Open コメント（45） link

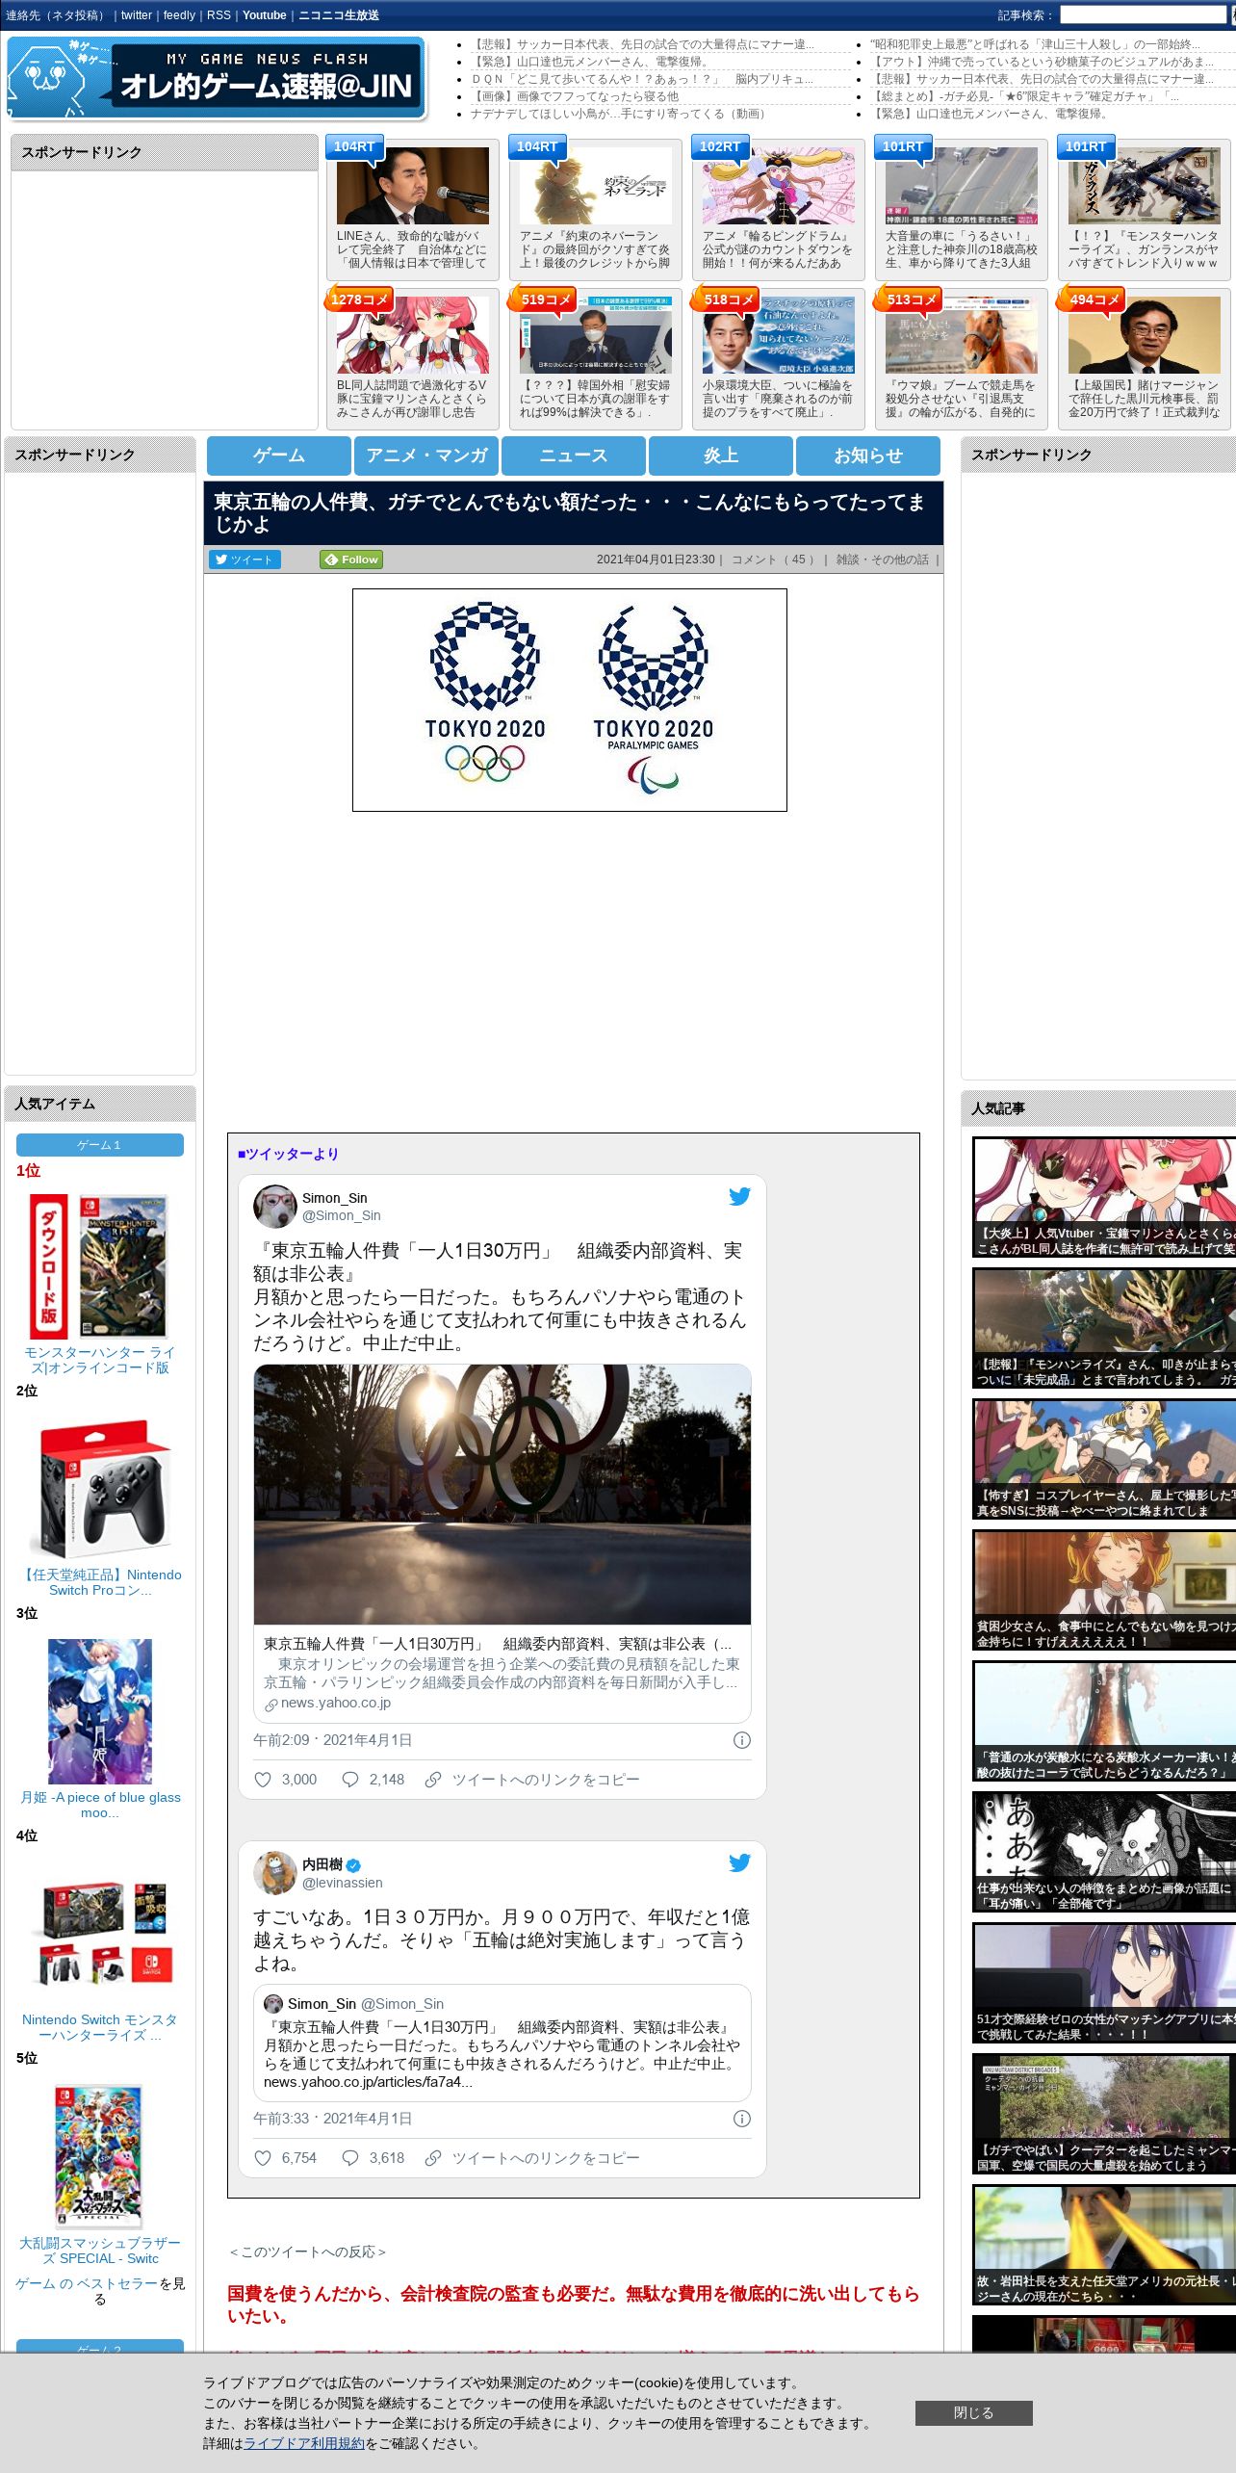(x=773, y=560)
